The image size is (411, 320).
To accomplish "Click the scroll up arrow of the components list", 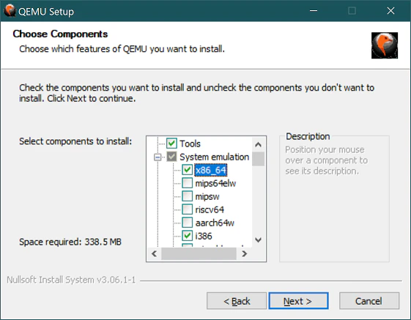I will [258, 144].
